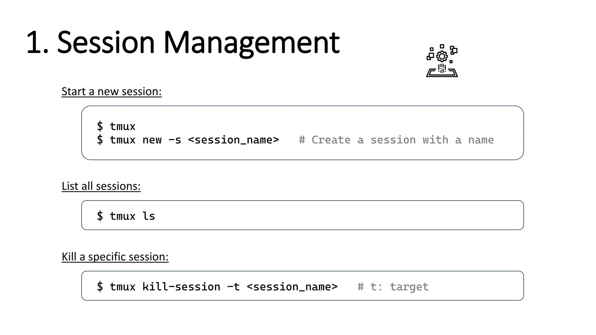Click the word "ls" in the list command
The image size is (596, 335).
click(x=148, y=216)
